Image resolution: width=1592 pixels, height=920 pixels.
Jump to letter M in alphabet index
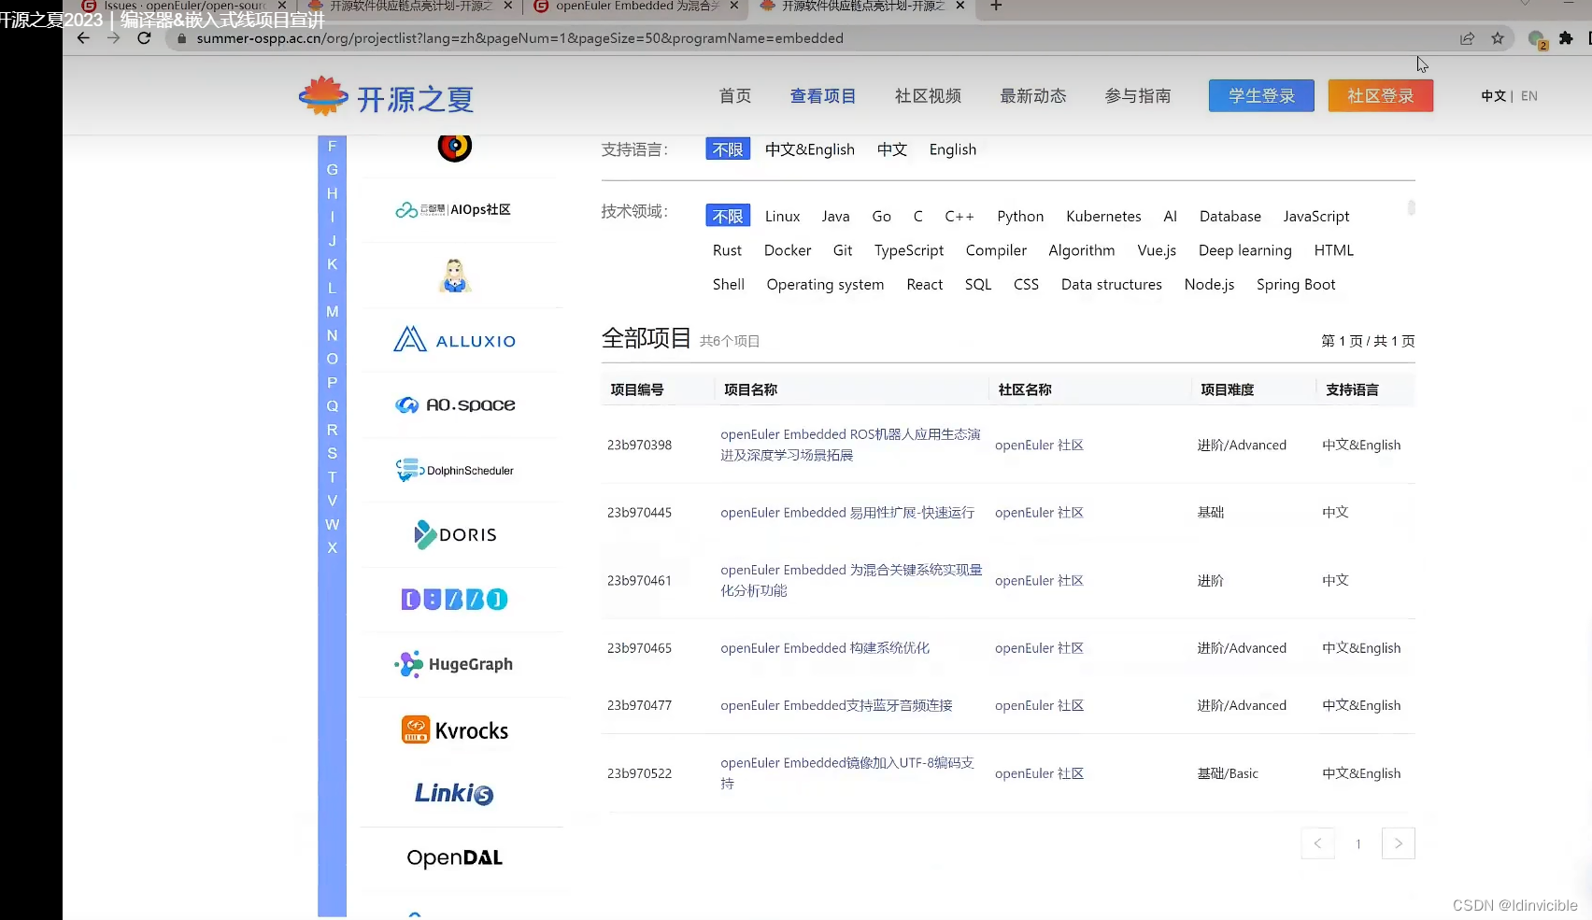tap(332, 311)
